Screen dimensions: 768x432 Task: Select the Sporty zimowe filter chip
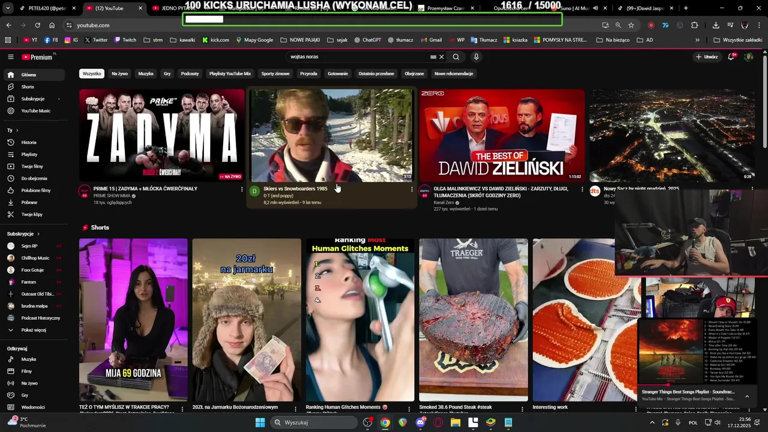275,74
